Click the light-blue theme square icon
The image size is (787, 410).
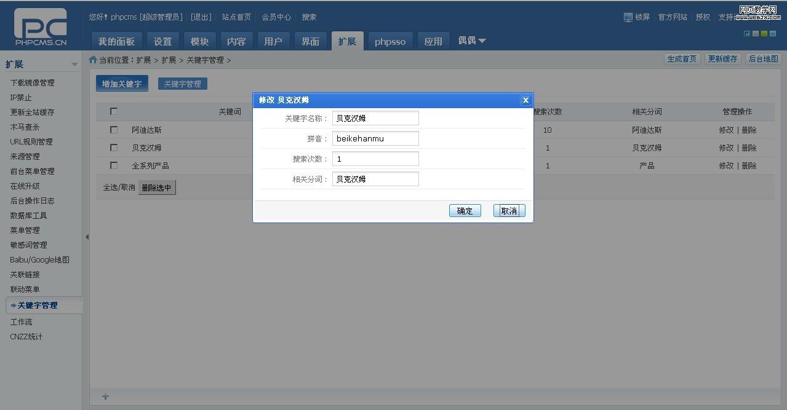tap(773, 33)
